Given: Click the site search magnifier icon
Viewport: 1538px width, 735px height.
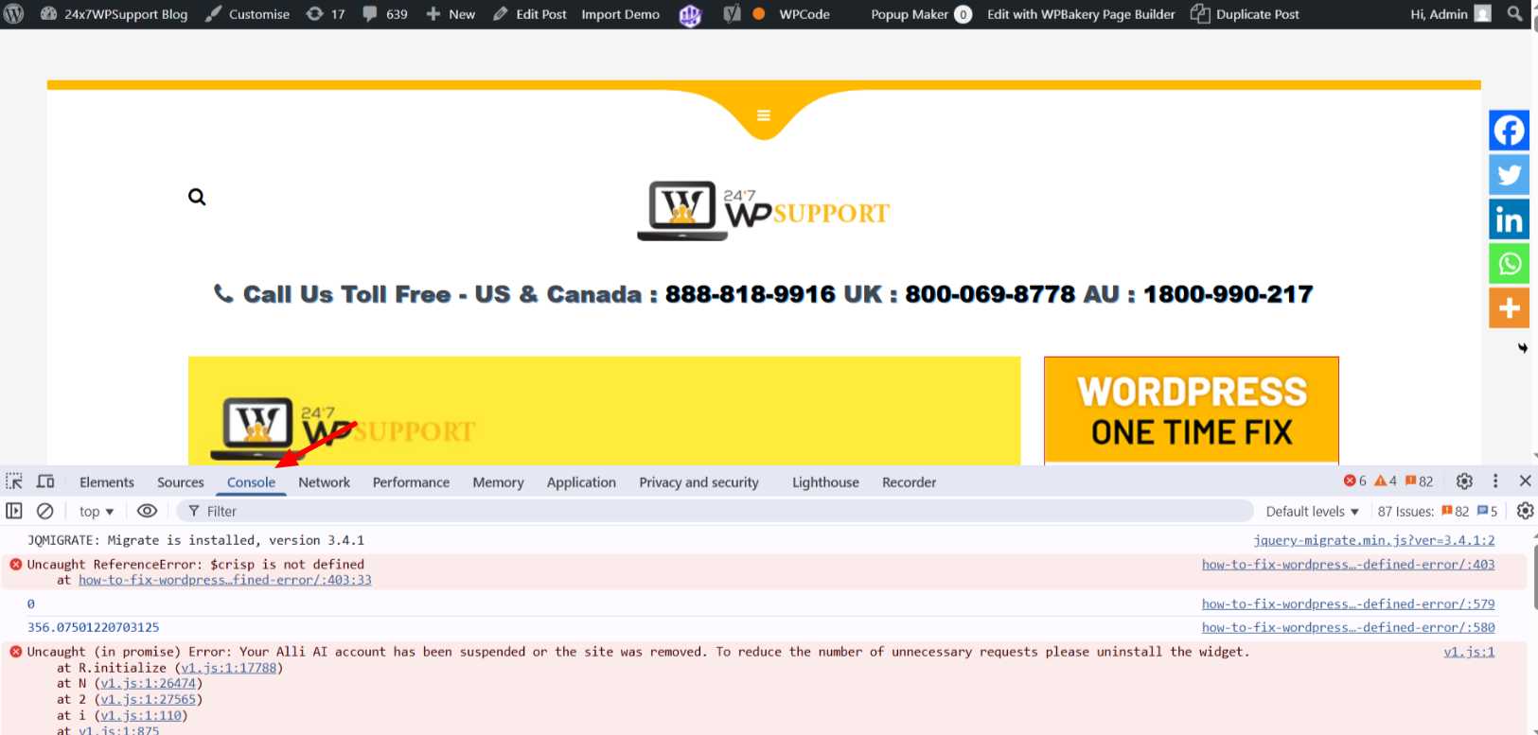Looking at the screenshot, I should [x=197, y=197].
